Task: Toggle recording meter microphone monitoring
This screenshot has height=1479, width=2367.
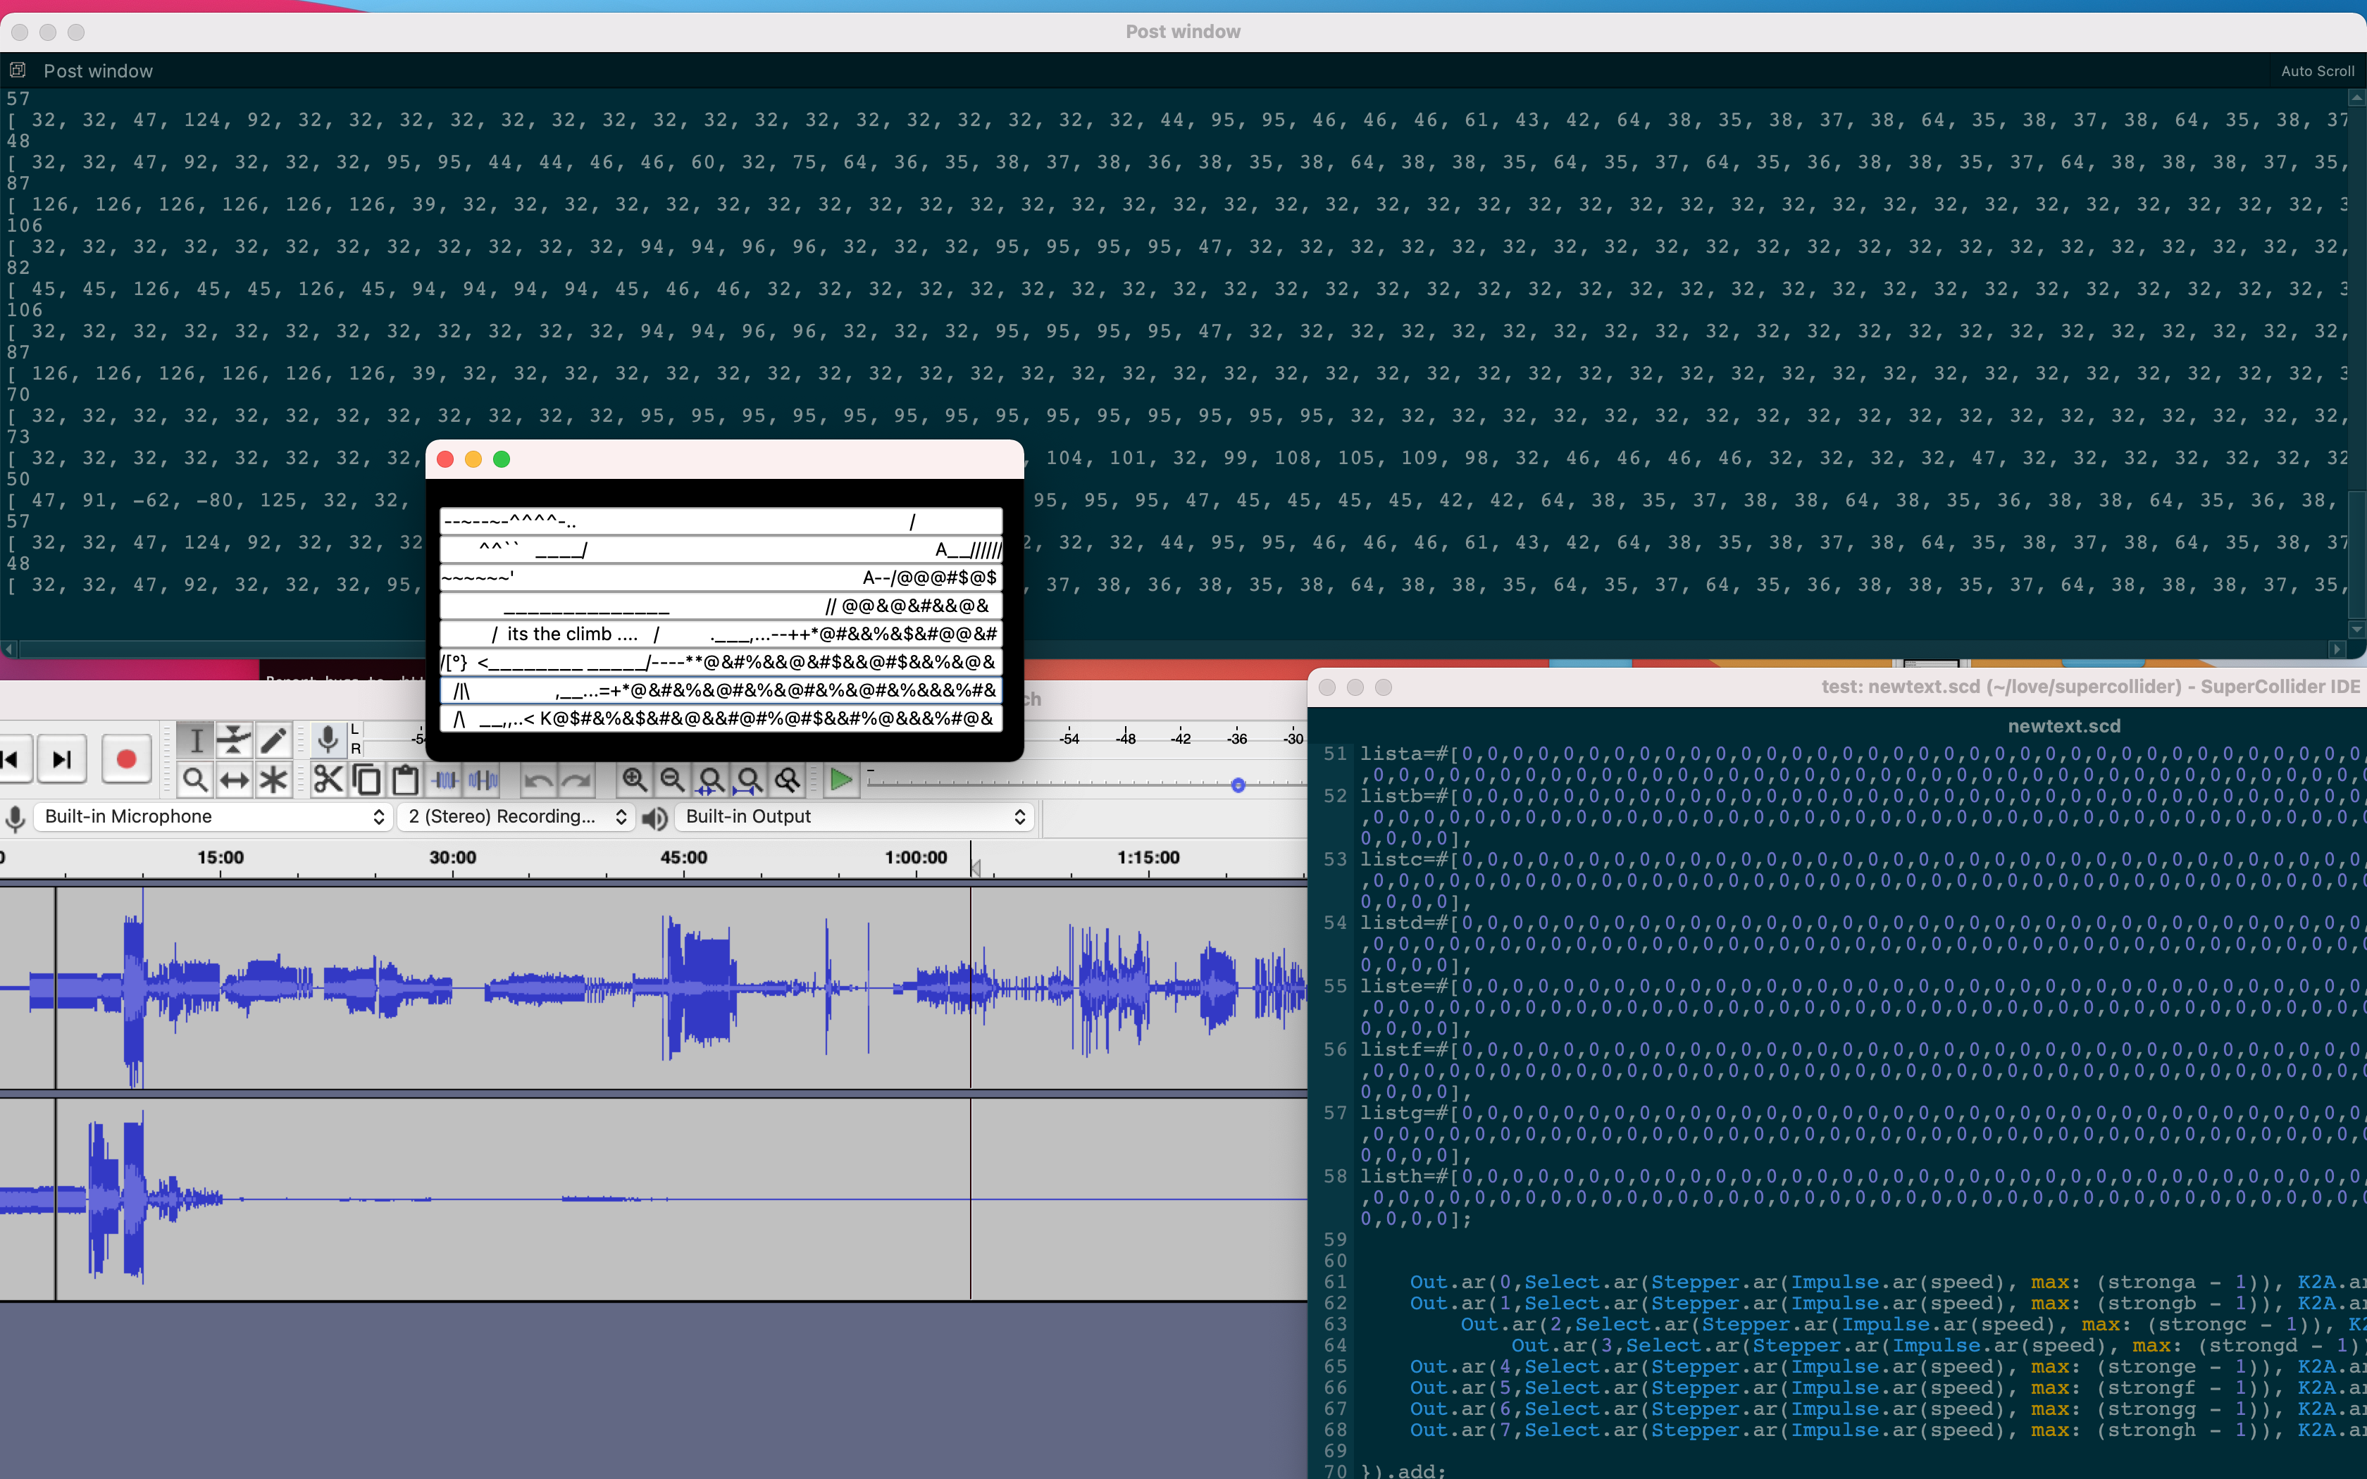Action: coord(328,739)
